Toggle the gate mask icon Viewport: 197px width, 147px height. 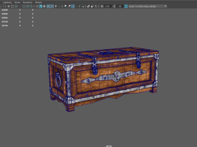(20, 6)
